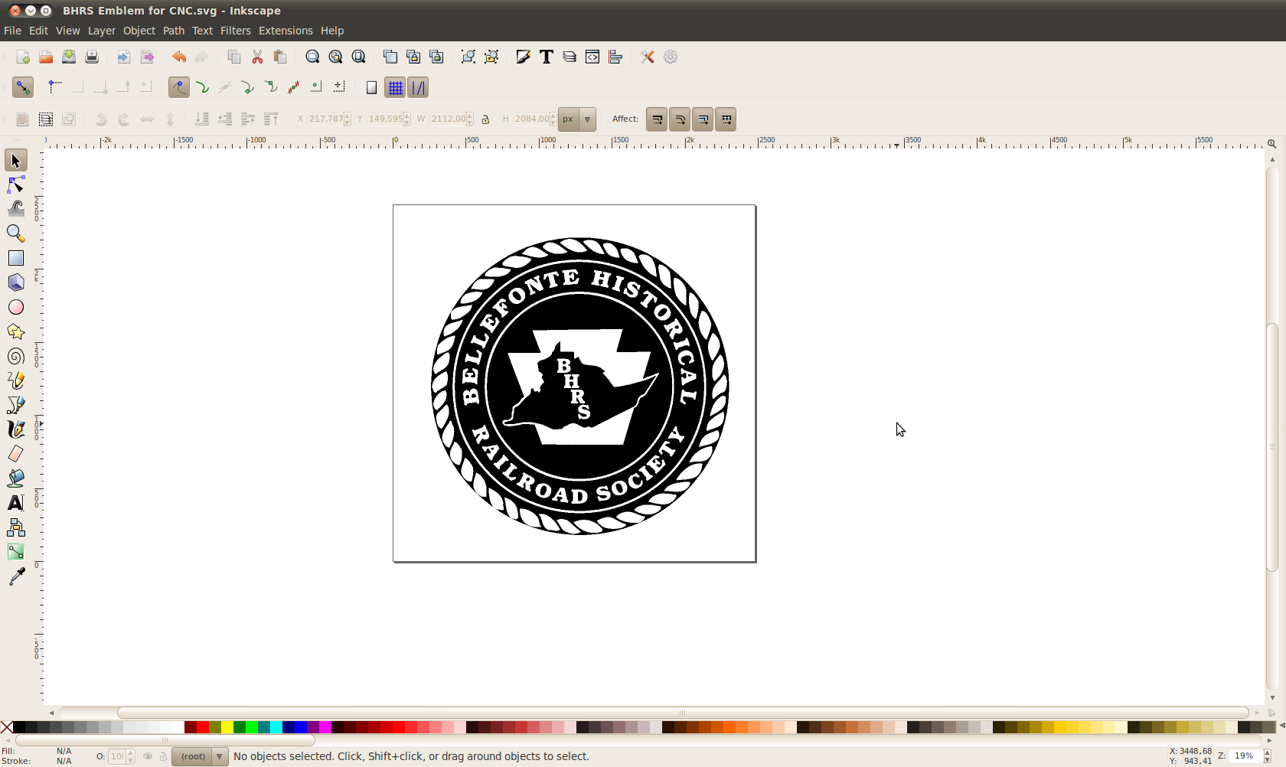Save the current document
Image resolution: width=1286 pixels, height=767 pixels.
click(x=69, y=57)
